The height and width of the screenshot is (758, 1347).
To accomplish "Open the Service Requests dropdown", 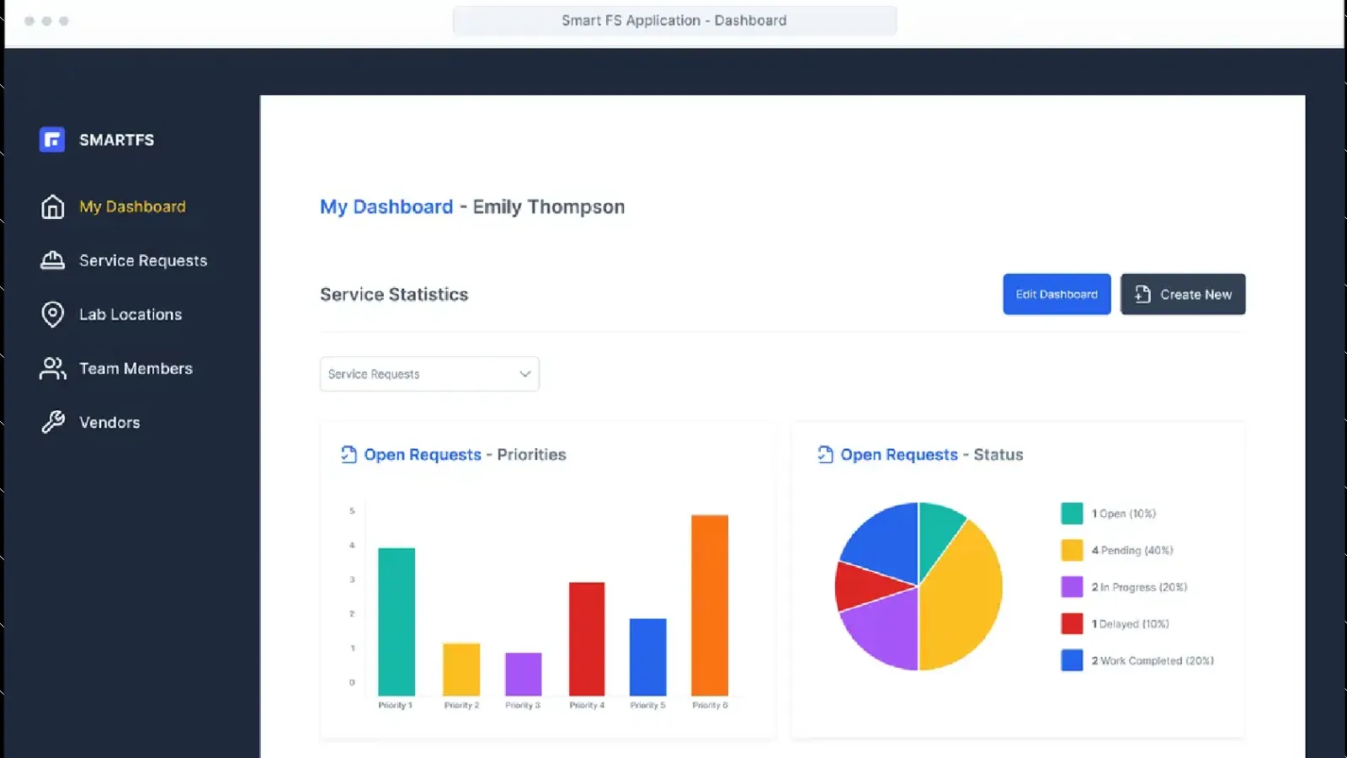I will pos(429,373).
